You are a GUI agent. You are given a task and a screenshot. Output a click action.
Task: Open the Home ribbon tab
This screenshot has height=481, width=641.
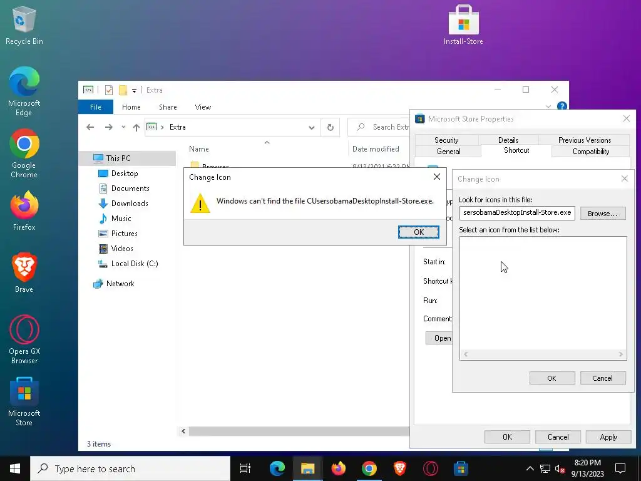coord(131,107)
